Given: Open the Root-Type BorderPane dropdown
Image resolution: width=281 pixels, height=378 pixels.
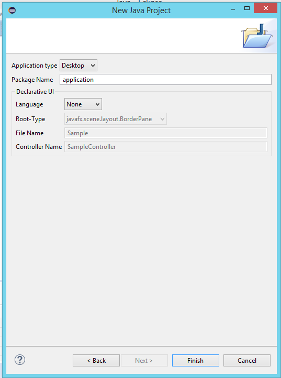Looking at the screenshot, I should (116, 119).
